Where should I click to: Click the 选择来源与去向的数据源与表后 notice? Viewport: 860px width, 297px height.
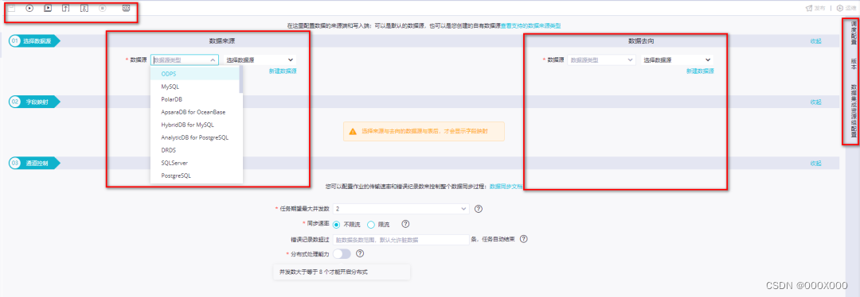coord(424,131)
